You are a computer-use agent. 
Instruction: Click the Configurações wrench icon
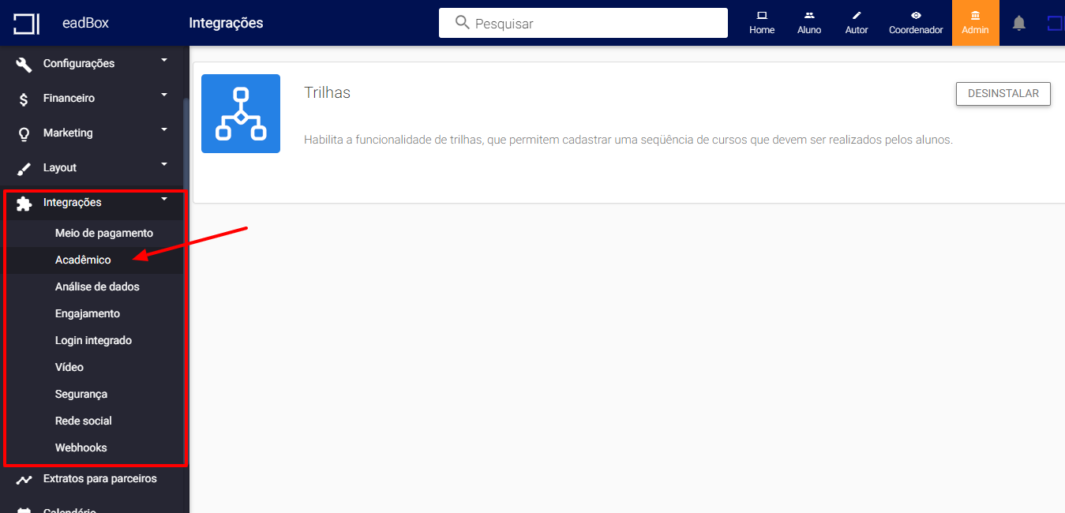pyautogui.click(x=24, y=64)
